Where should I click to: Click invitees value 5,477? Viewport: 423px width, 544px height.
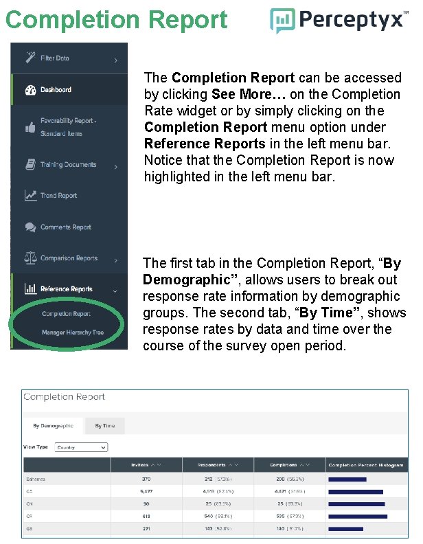tap(146, 492)
